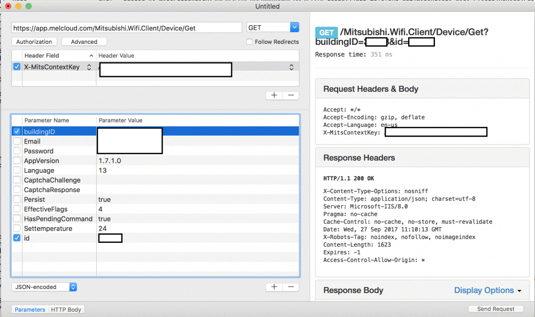Enable the Email parameter checkbox
535x317 pixels.
(x=17, y=141)
